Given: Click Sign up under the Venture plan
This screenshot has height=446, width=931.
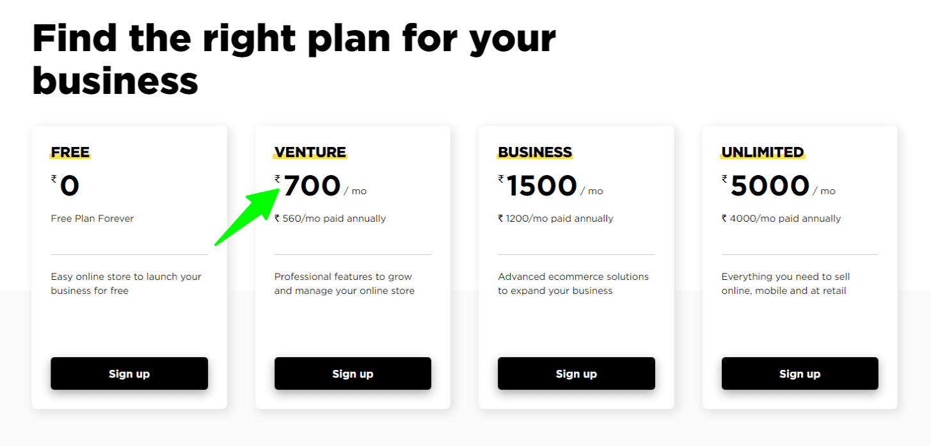Looking at the screenshot, I should coord(353,374).
